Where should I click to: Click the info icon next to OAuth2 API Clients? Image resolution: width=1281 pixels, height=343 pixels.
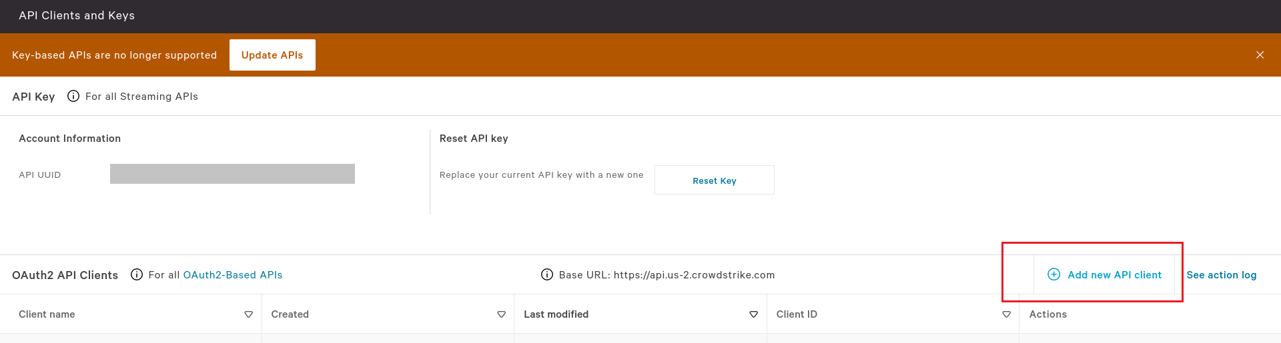(137, 274)
